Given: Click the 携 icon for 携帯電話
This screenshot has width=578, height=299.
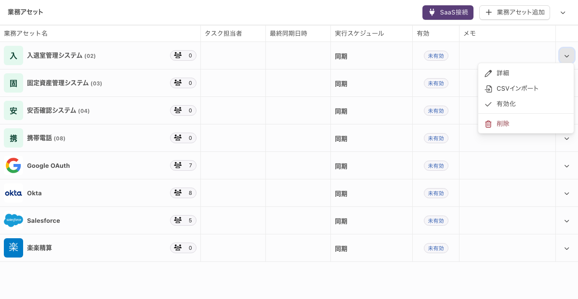Looking at the screenshot, I should coord(13,138).
